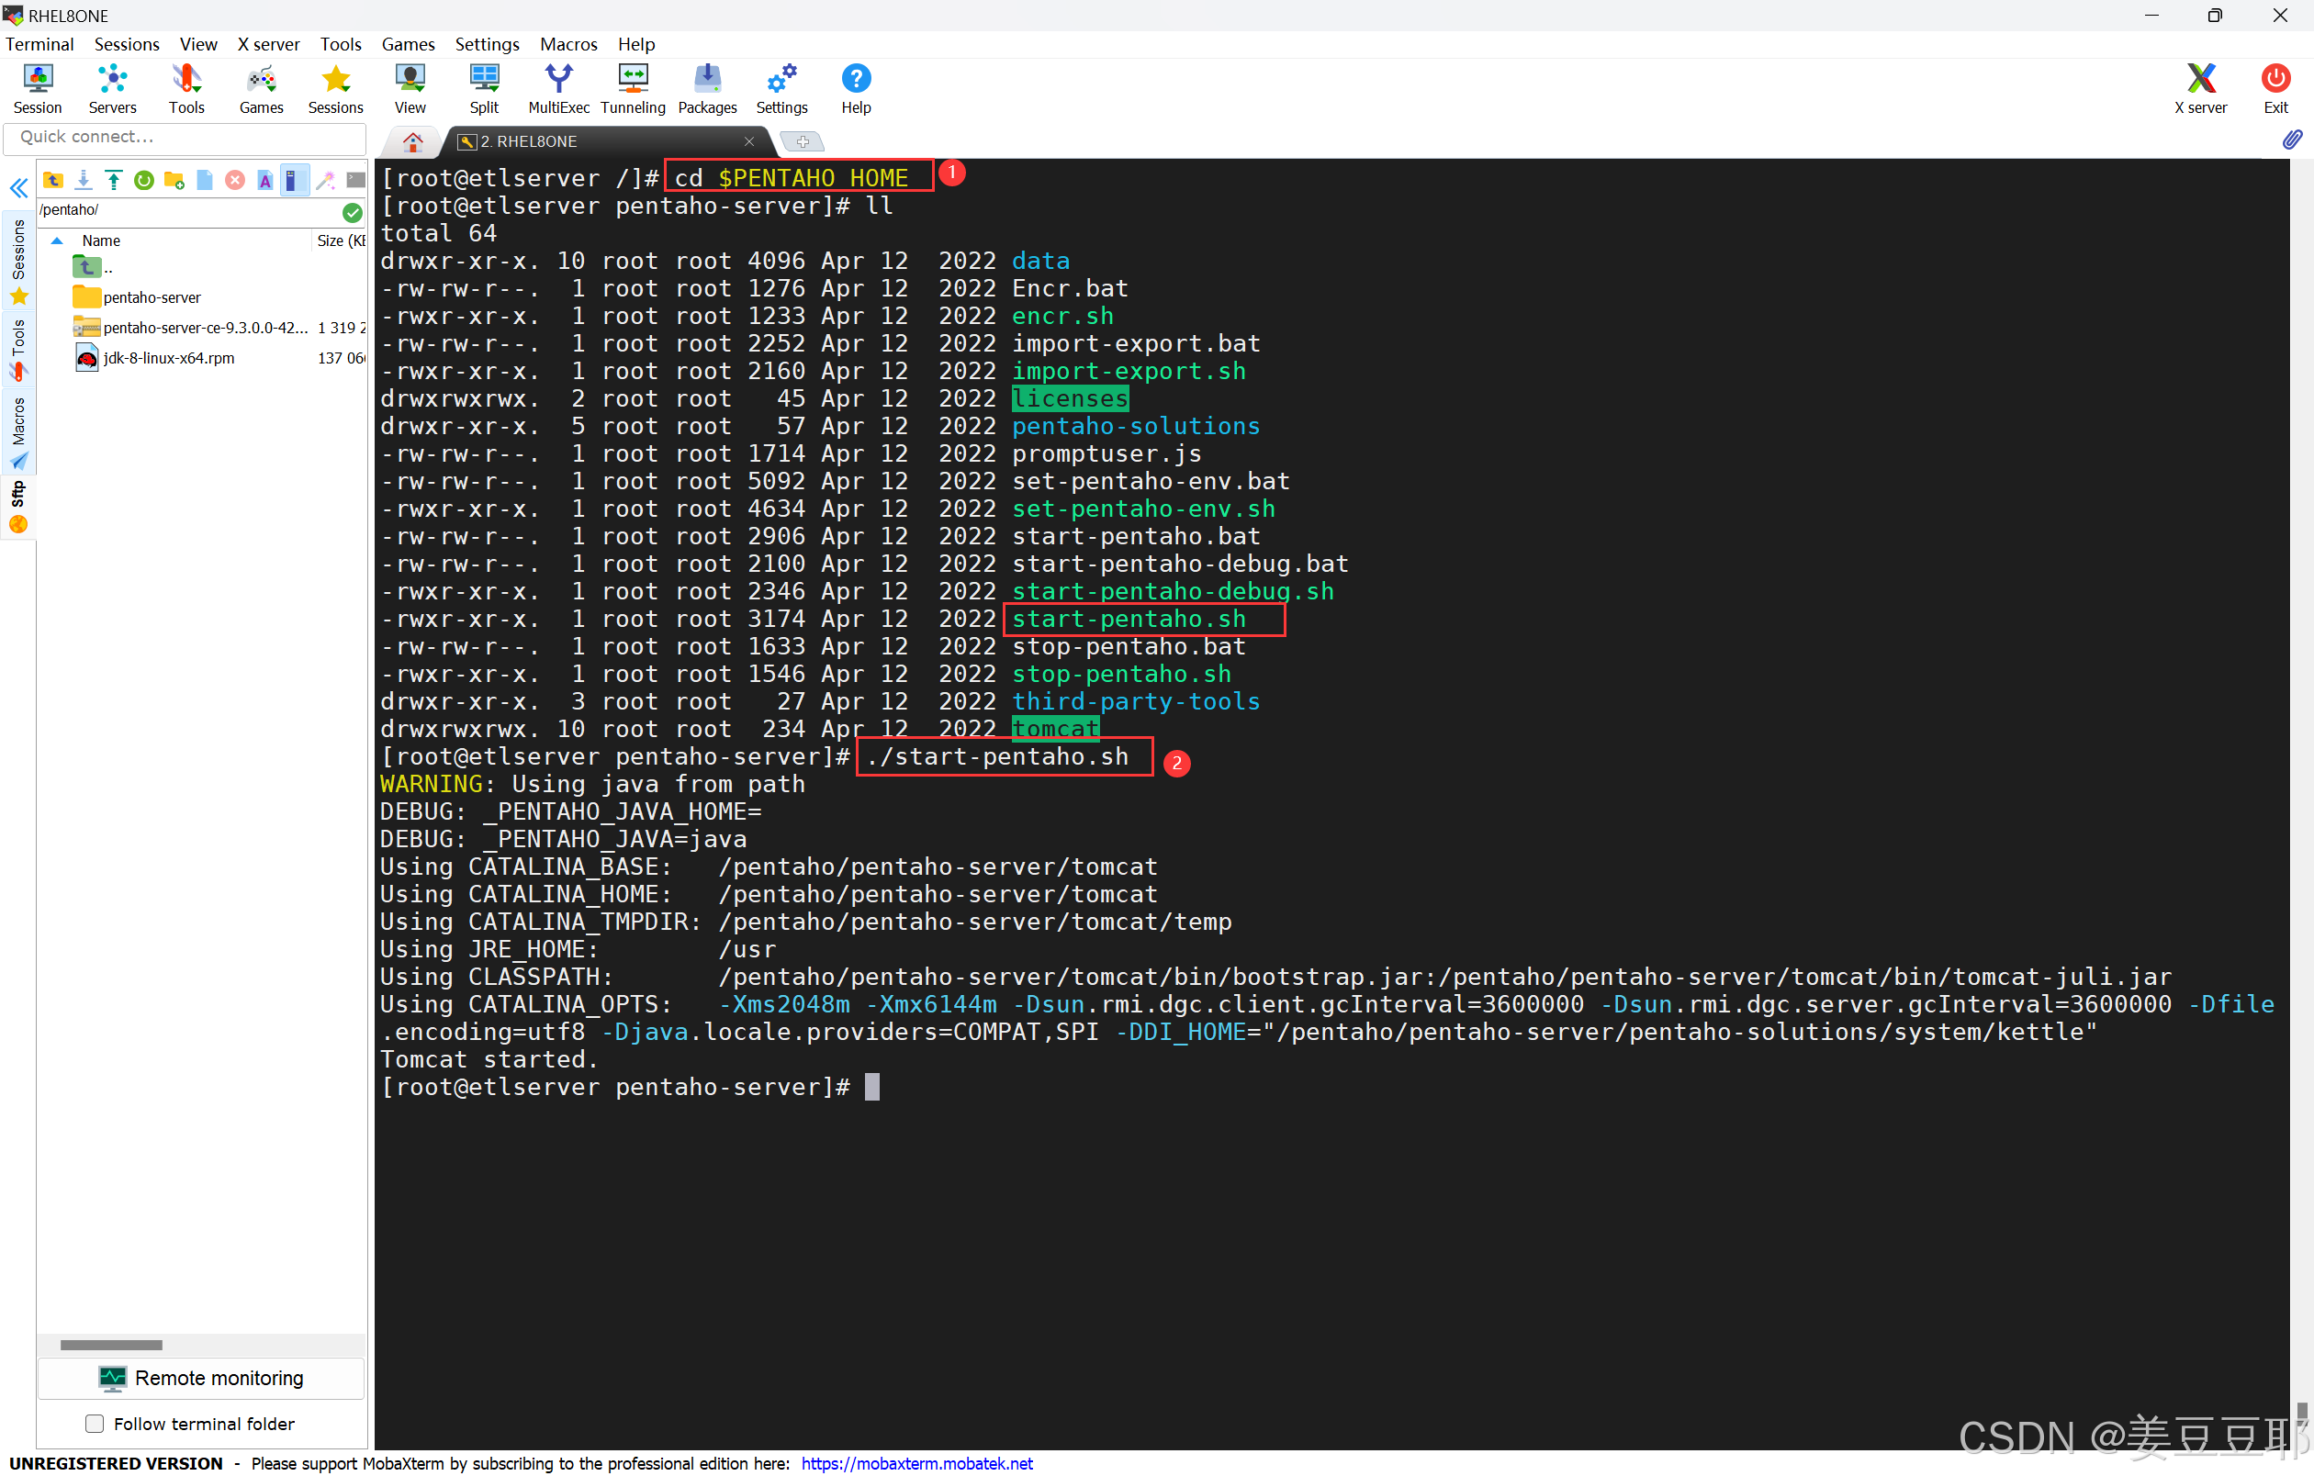Viewport: 2314px width, 1476px height.
Task: Open the mobaxterm.mobatek.net link
Action: [x=915, y=1462]
